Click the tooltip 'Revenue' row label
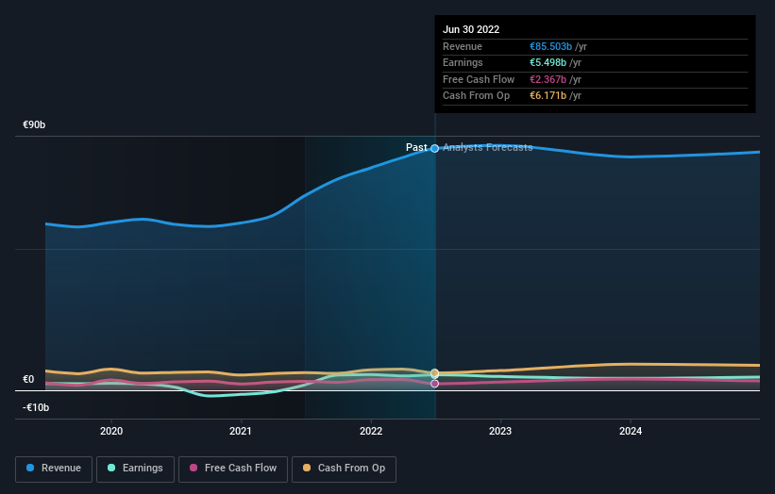This screenshot has height=494, width=775. pos(463,46)
